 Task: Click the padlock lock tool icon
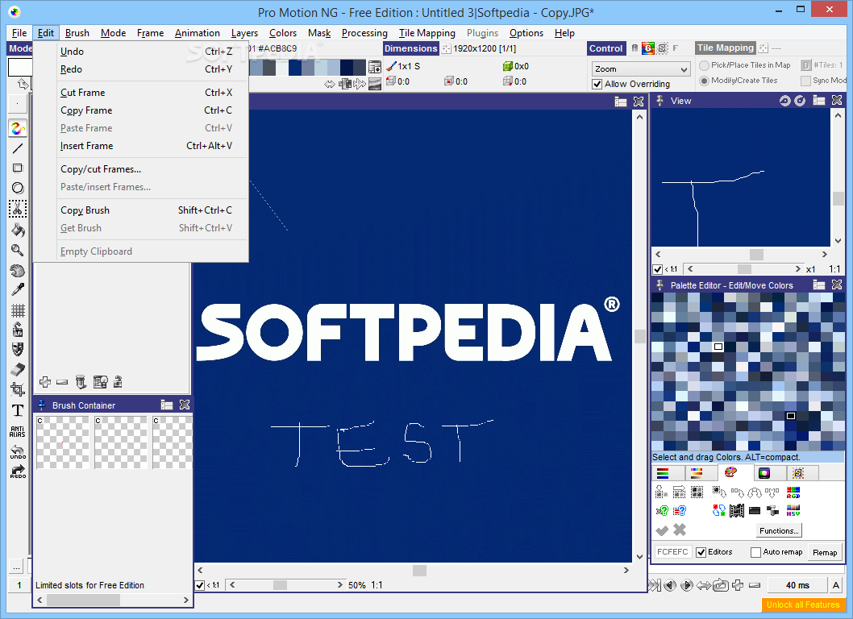click(x=18, y=330)
